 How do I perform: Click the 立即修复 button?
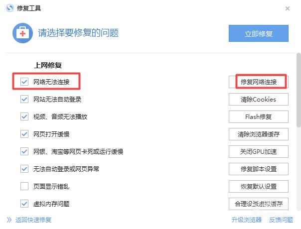(258, 33)
